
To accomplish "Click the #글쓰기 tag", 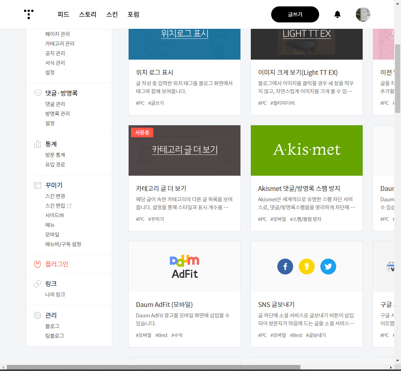I will coord(156,103).
